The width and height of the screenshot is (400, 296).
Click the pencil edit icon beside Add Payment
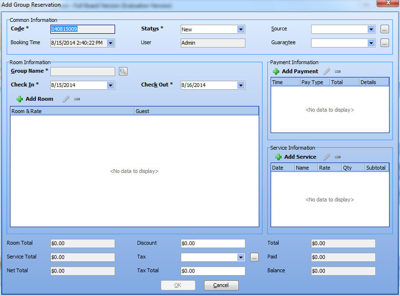coord(327,71)
